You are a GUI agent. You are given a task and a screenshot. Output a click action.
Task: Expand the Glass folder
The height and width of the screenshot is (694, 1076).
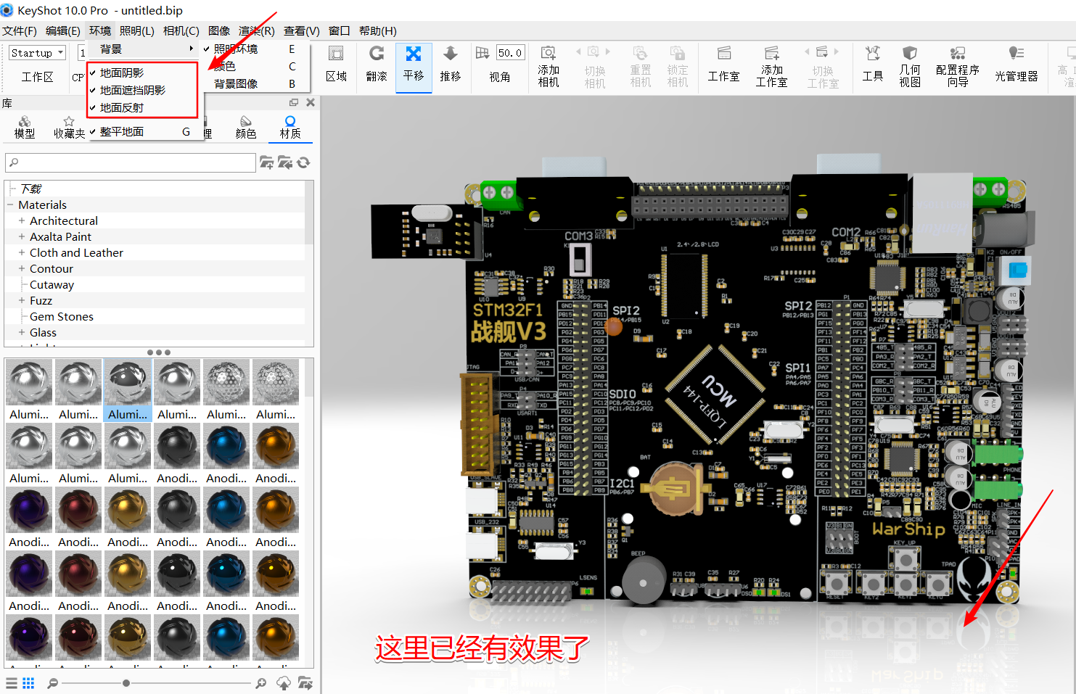pyautogui.click(x=22, y=333)
